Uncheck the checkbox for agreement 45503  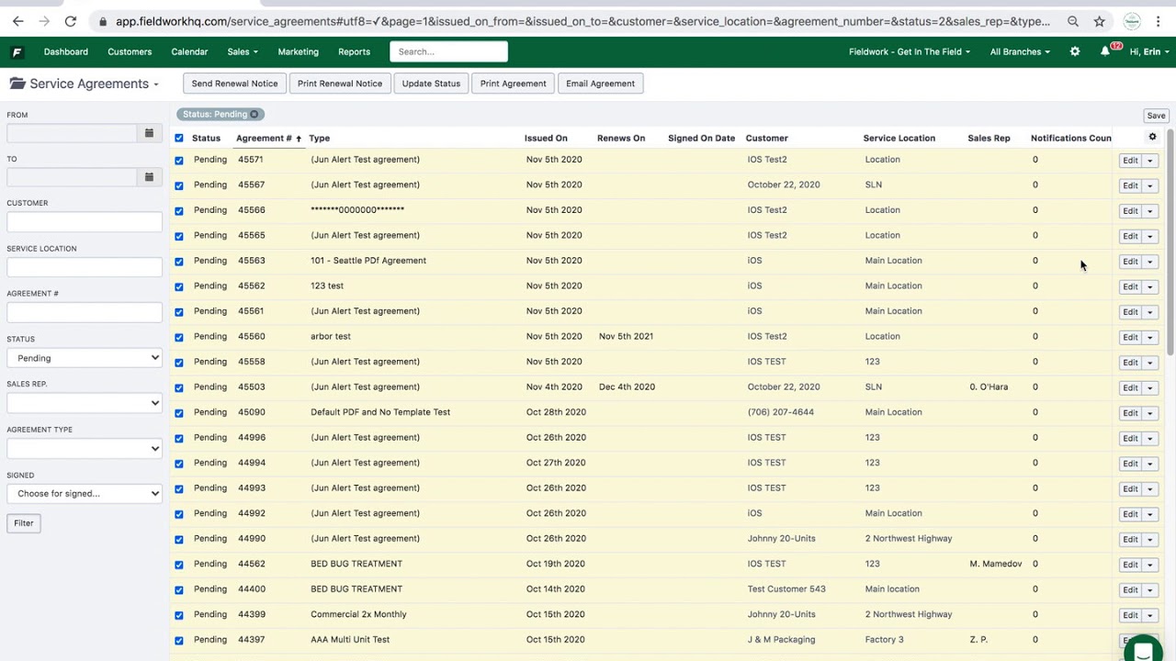tap(179, 387)
